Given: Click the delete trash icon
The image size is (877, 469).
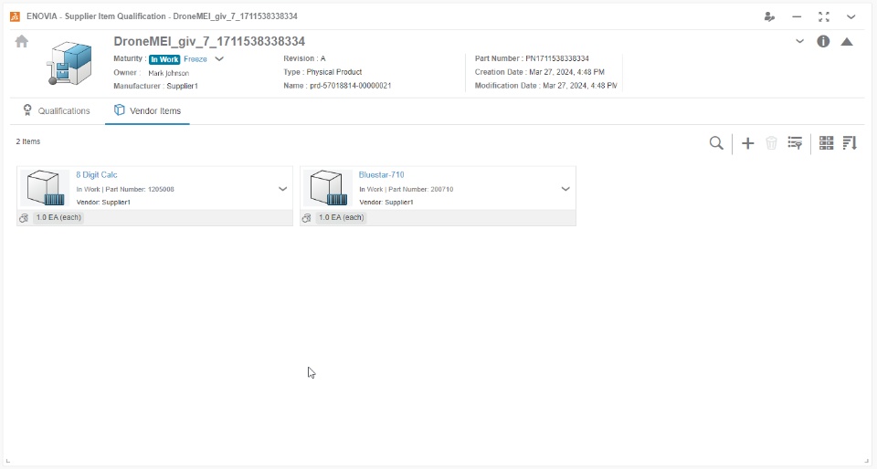Looking at the screenshot, I should point(771,143).
